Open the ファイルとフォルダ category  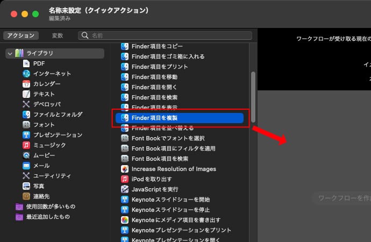58,115
